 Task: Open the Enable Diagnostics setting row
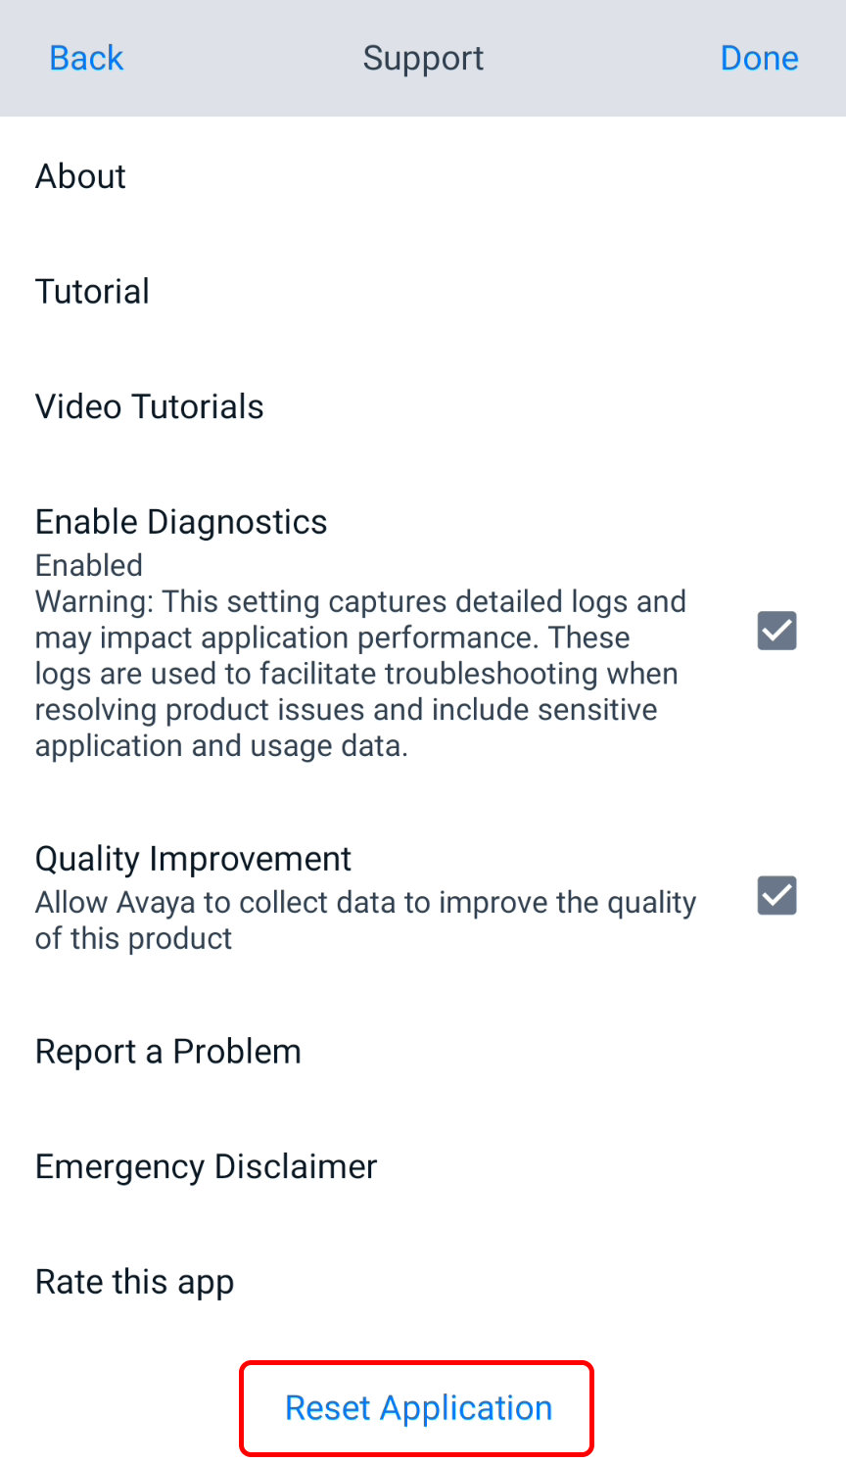[x=181, y=521]
